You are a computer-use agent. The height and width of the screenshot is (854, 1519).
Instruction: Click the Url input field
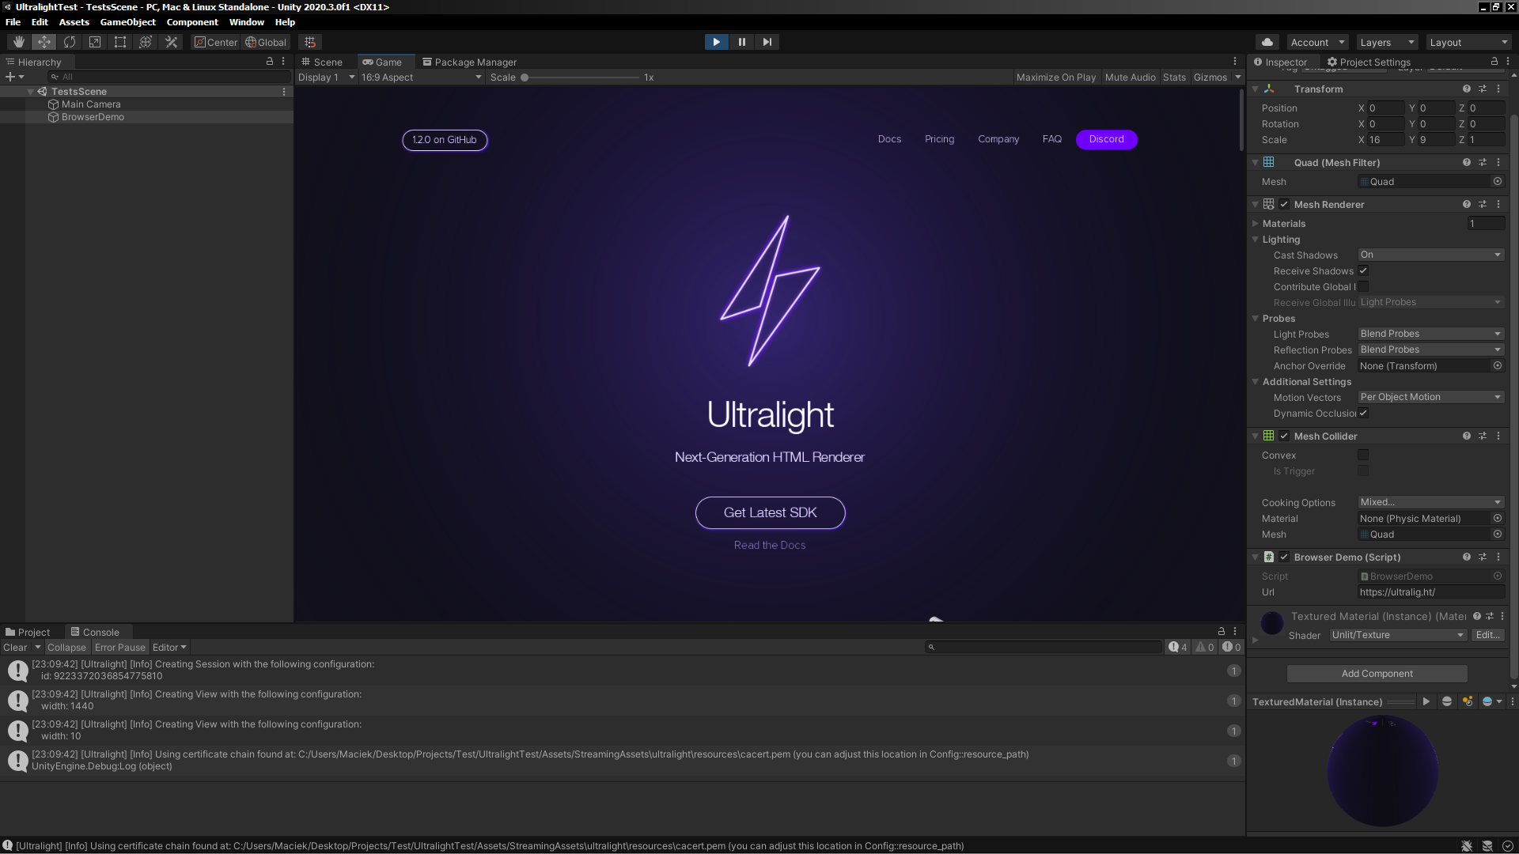pos(1430,592)
